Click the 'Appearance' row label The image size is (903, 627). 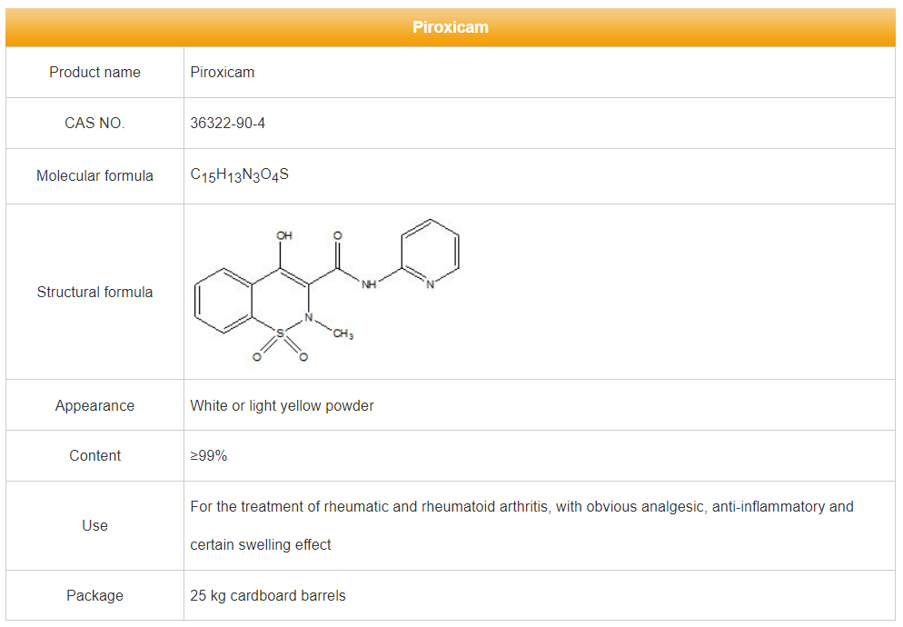94,406
